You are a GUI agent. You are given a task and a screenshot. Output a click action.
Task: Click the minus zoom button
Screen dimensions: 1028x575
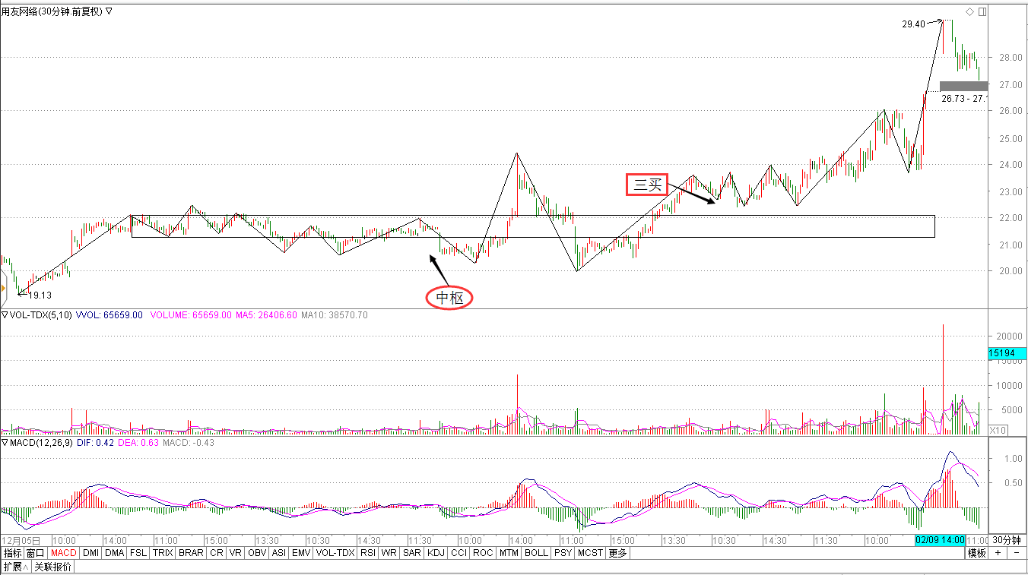[x=1017, y=553]
